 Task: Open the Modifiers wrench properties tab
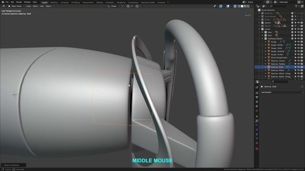(257, 121)
